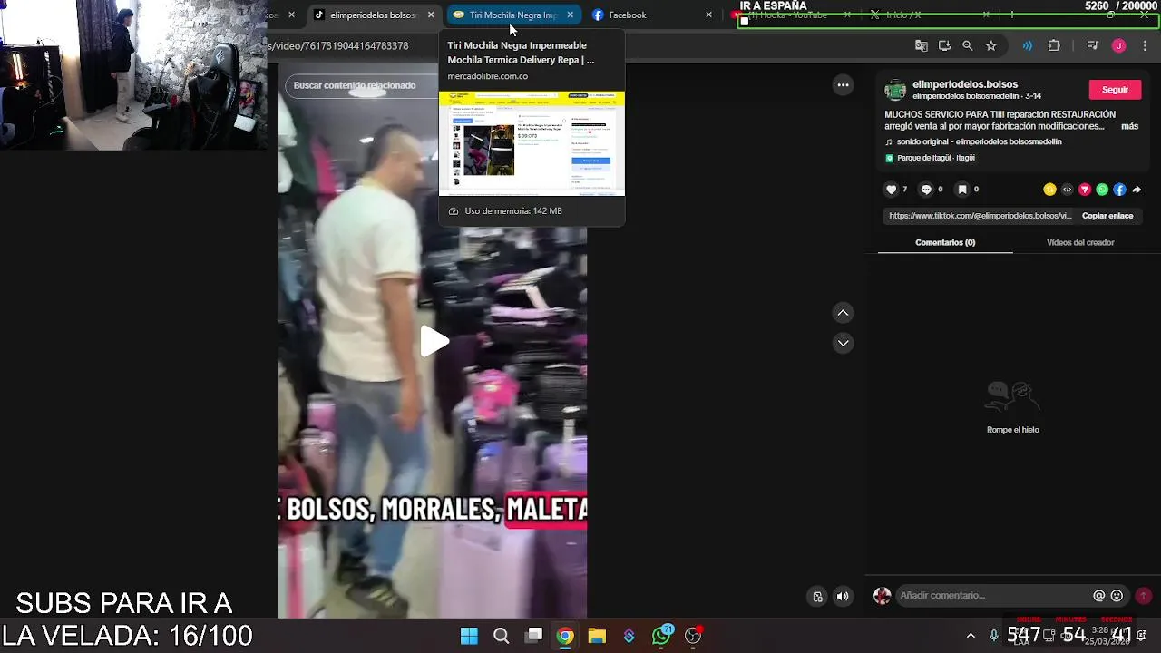Open Chrome's three-dot menu
The width and height of the screenshot is (1161, 653).
point(1144,45)
